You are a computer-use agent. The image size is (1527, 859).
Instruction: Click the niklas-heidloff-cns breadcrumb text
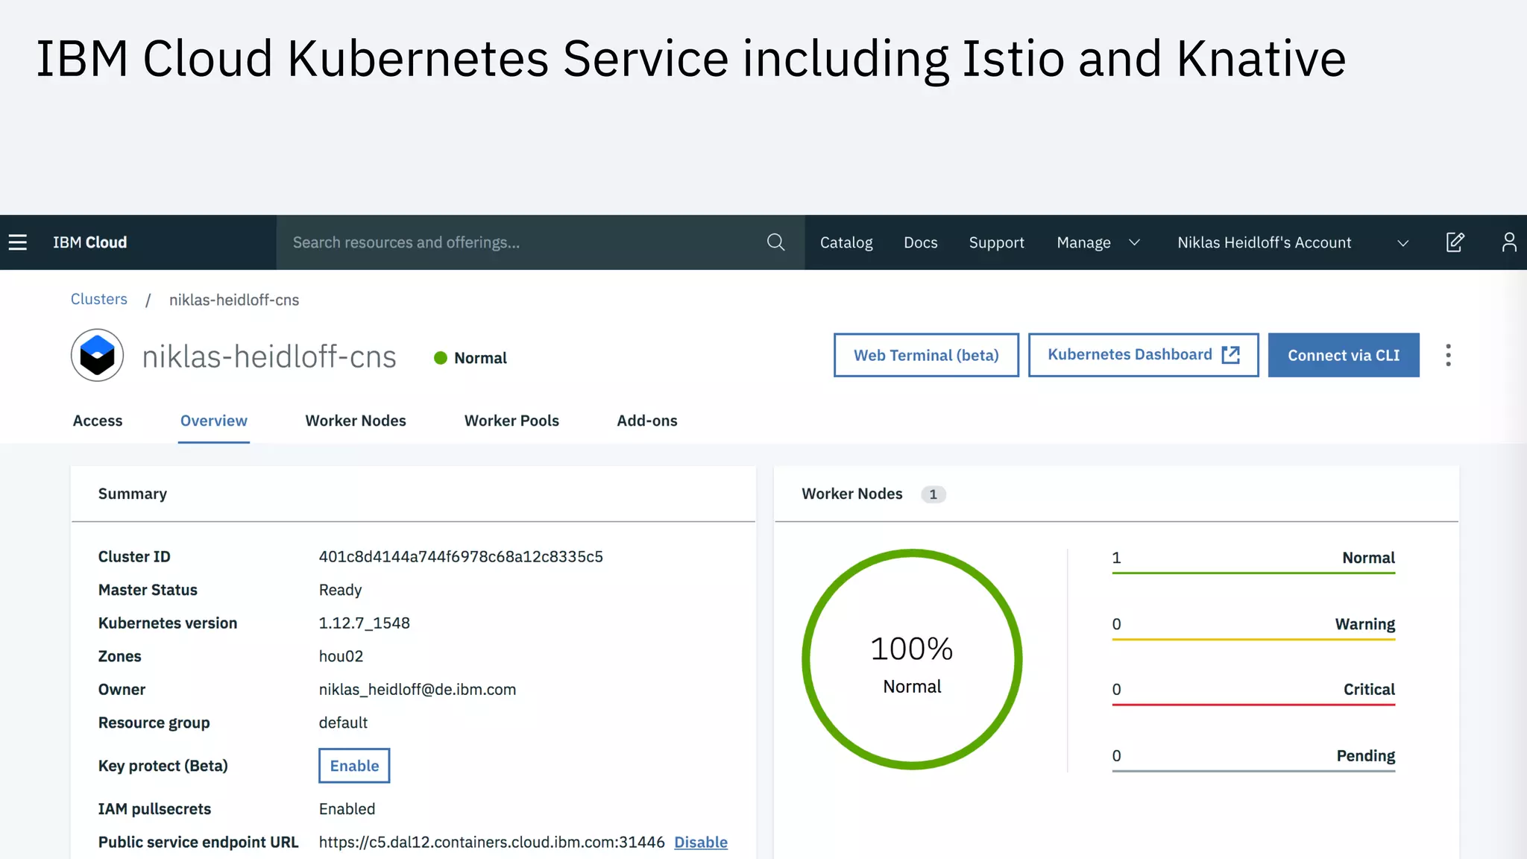pyautogui.click(x=234, y=300)
